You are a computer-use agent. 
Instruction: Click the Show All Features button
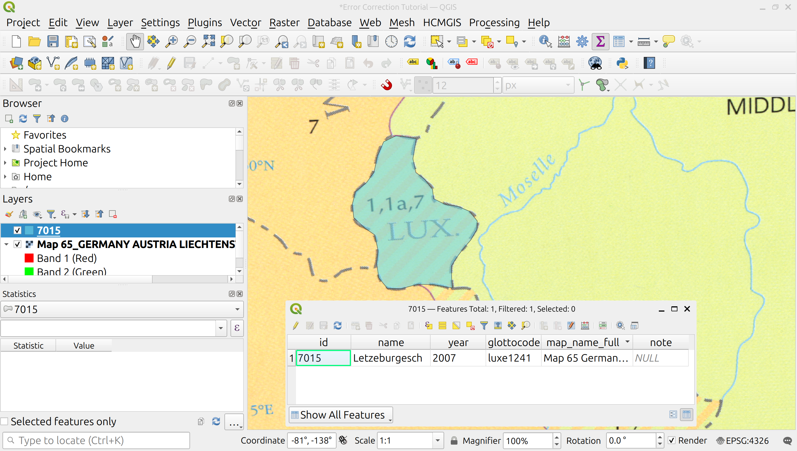pyautogui.click(x=340, y=415)
